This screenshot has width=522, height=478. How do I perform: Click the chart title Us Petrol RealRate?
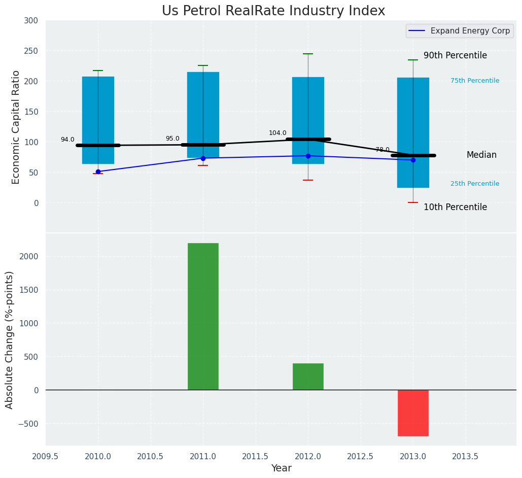pos(273,11)
